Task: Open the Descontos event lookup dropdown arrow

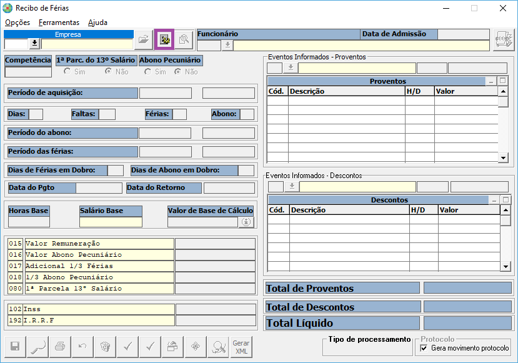Action: pyautogui.click(x=292, y=187)
